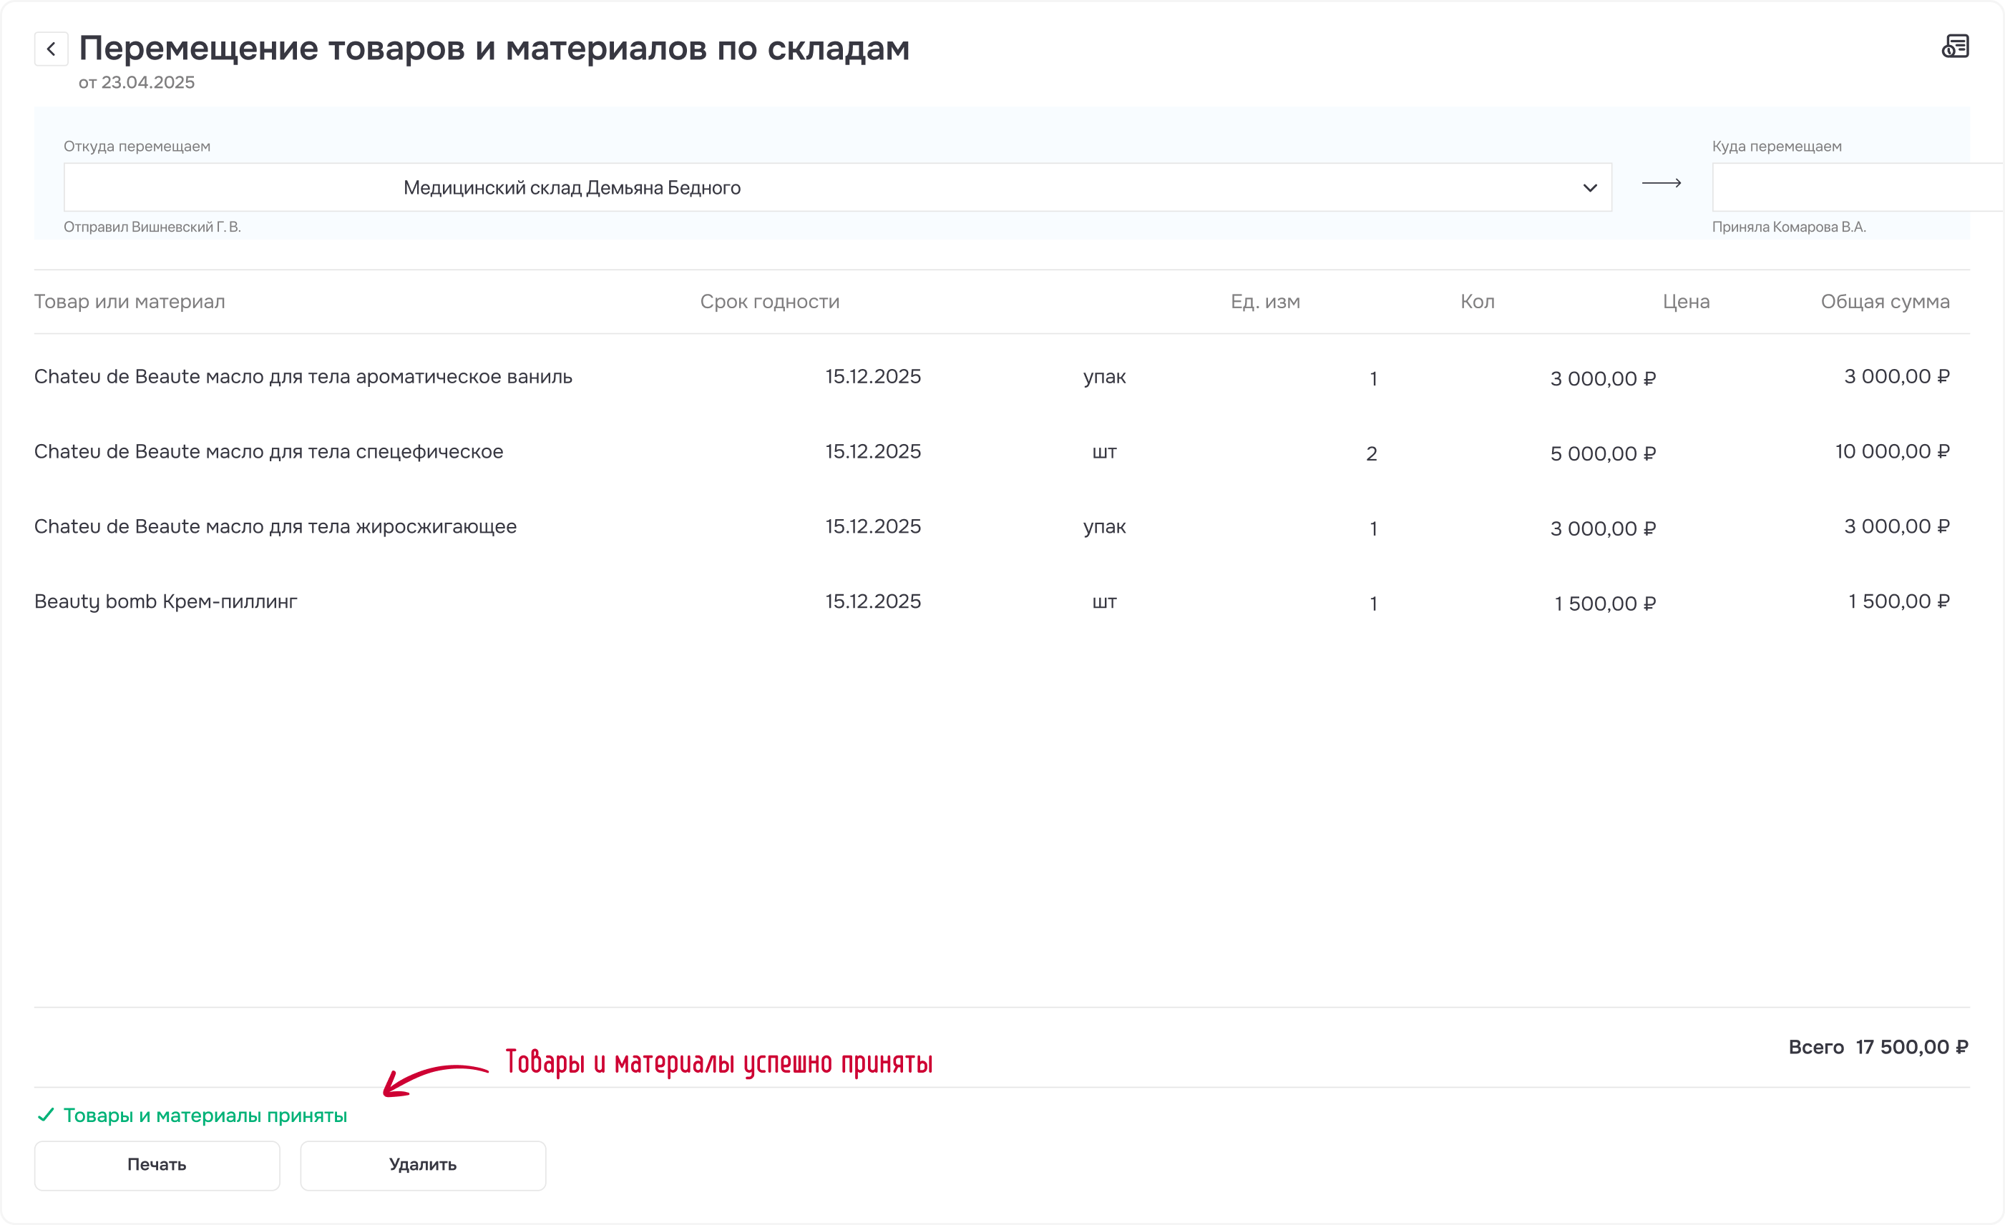
Task: Click the 'Товары и материалы приняты' status
Action: point(205,1115)
